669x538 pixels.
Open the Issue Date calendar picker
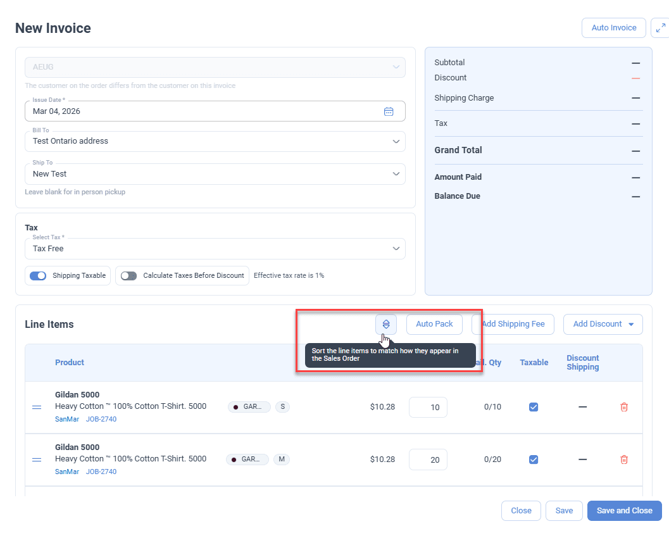[389, 111]
